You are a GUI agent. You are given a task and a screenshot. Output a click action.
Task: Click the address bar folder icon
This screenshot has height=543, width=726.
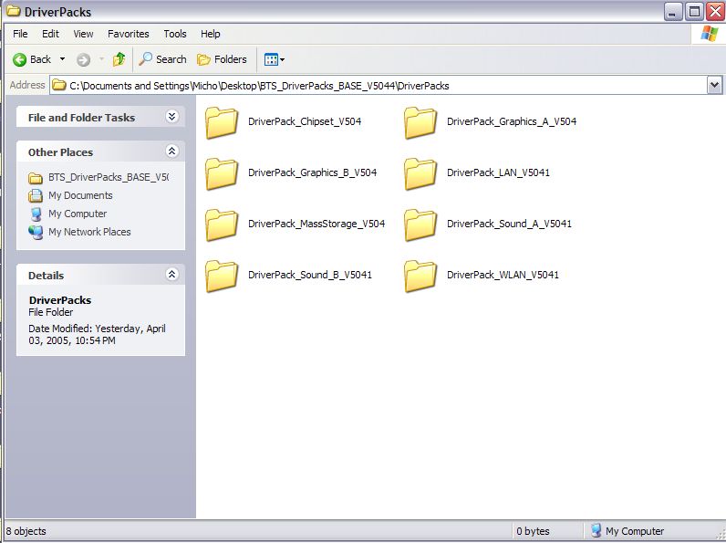(58, 85)
